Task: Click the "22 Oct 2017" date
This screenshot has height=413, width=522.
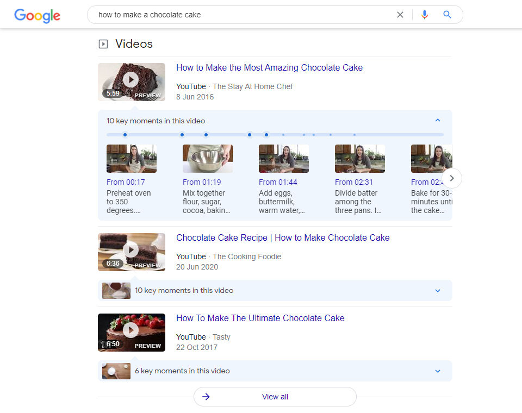Action: click(197, 347)
